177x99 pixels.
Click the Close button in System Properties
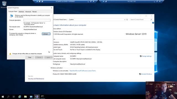click(30, 57)
